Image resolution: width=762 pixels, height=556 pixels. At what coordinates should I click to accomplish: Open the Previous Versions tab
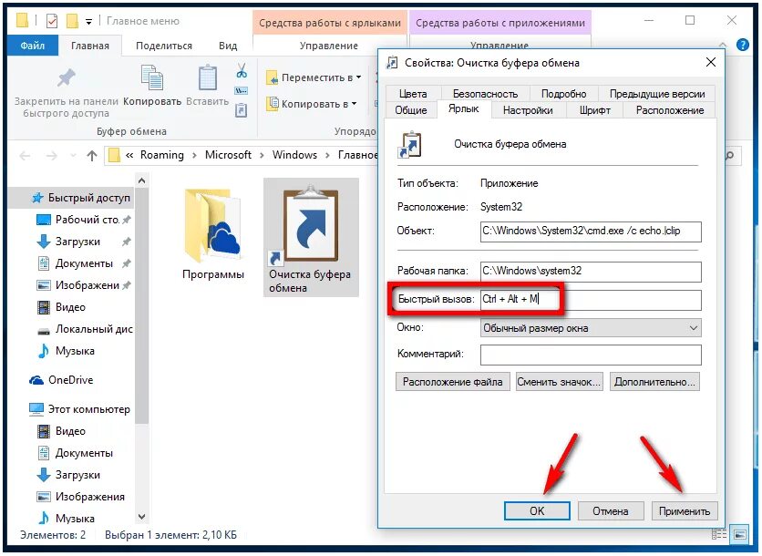(x=657, y=93)
